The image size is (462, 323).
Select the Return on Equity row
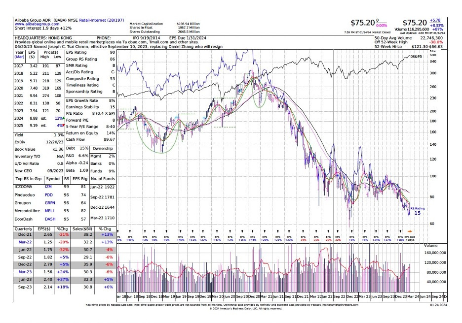pos(90,133)
